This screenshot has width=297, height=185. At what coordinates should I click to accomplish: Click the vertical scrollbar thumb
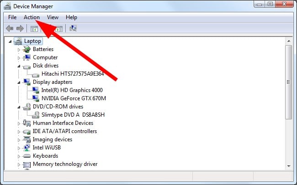click(289, 82)
